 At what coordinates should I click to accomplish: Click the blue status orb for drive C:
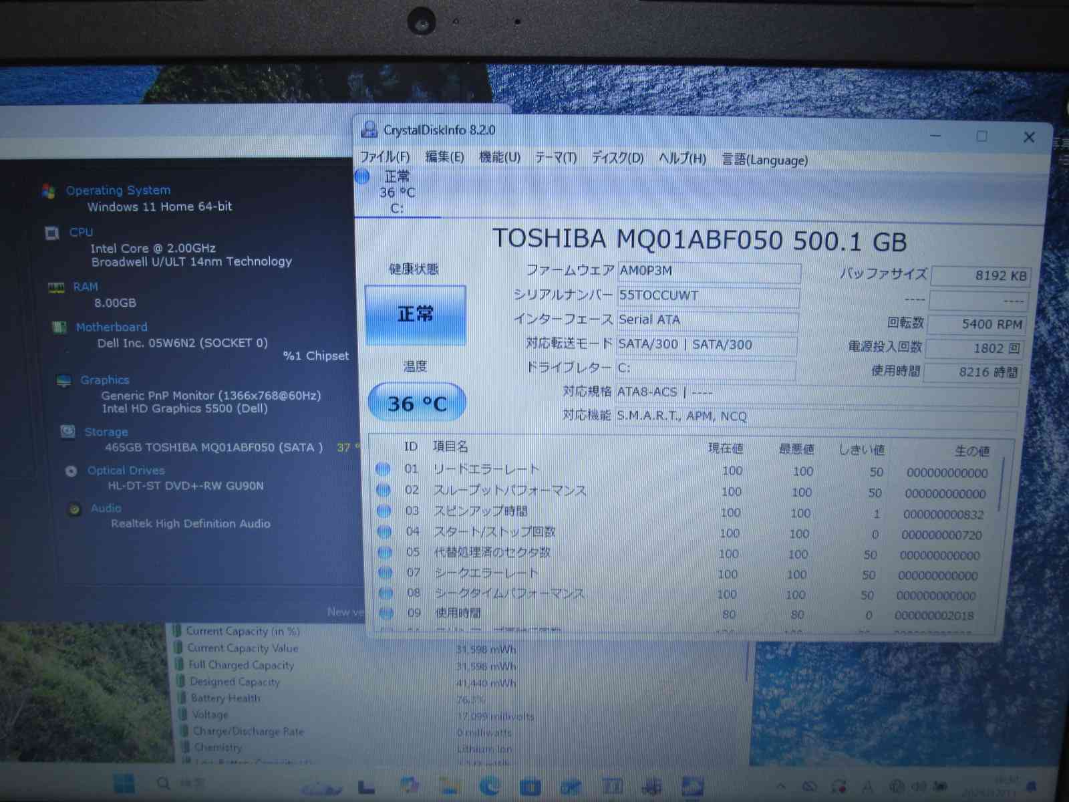pos(362,177)
